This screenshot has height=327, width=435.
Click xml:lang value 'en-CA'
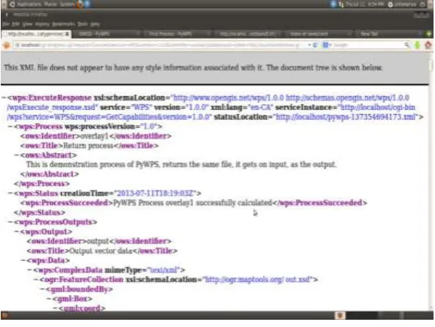(x=261, y=107)
